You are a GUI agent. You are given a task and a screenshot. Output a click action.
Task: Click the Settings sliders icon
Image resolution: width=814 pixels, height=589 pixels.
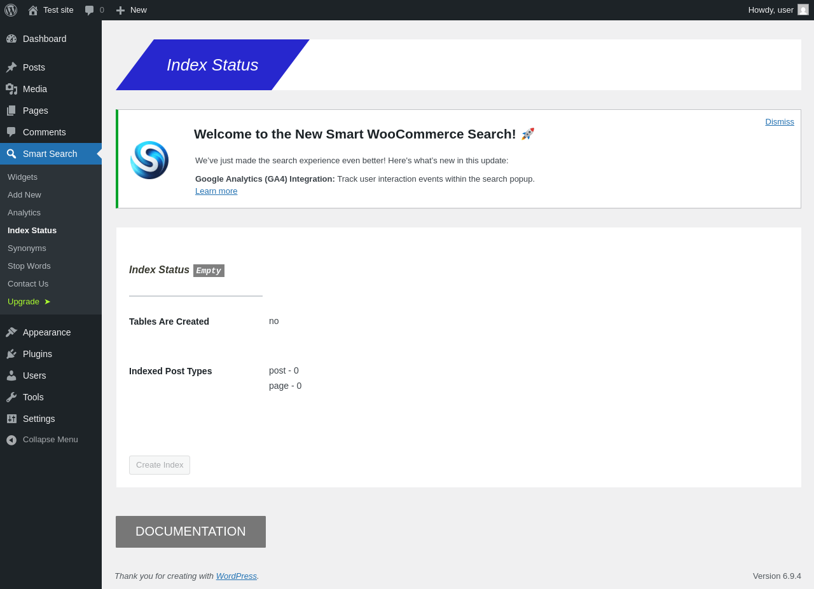11,419
